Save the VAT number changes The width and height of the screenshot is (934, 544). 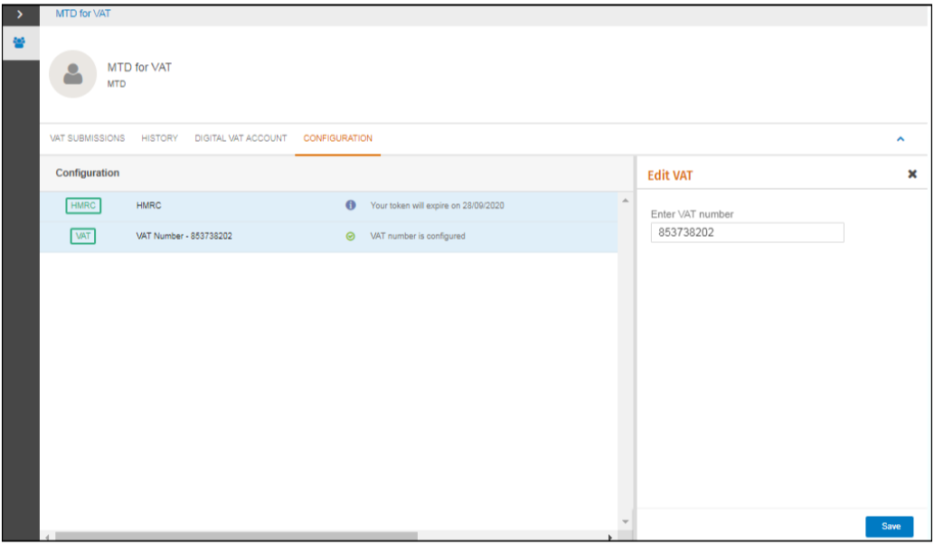(889, 526)
